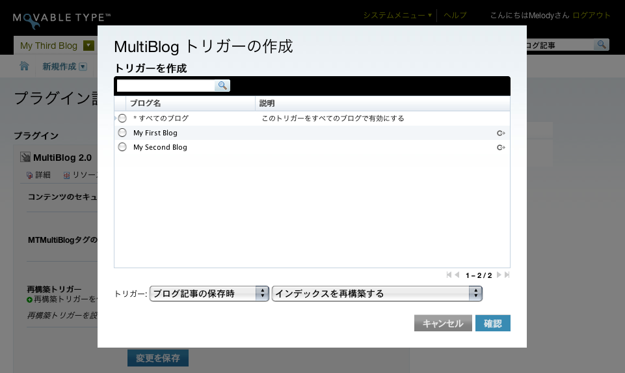
Task: Go to the first page of the blog list
Action: (x=449, y=275)
